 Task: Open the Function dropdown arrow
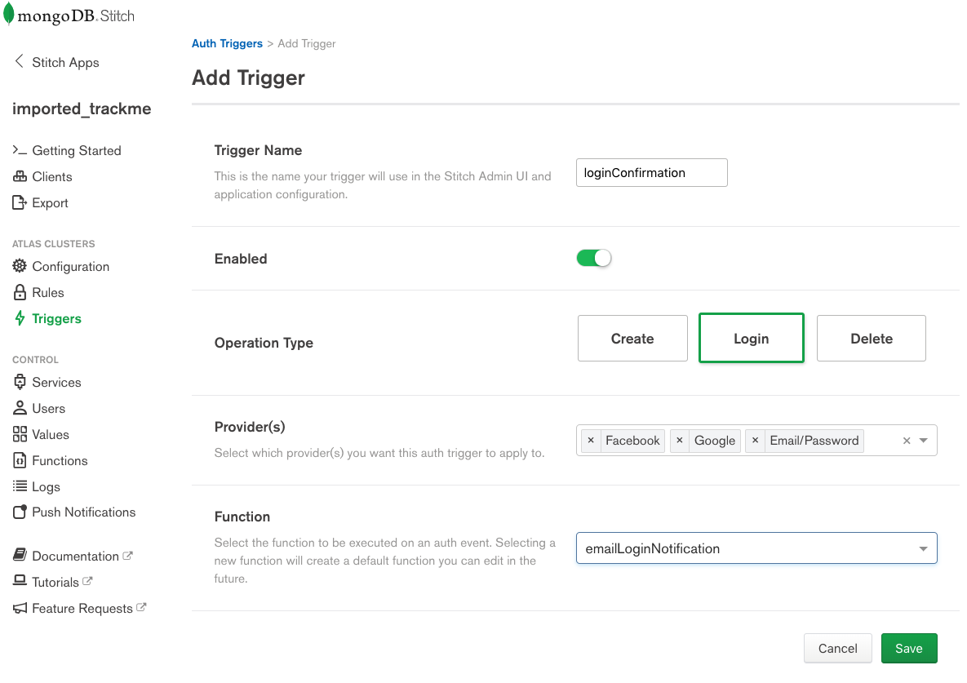coord(923,548)
